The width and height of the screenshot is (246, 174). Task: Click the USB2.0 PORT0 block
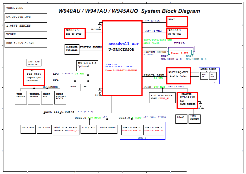pyautogui.click(x=132, y=130)
